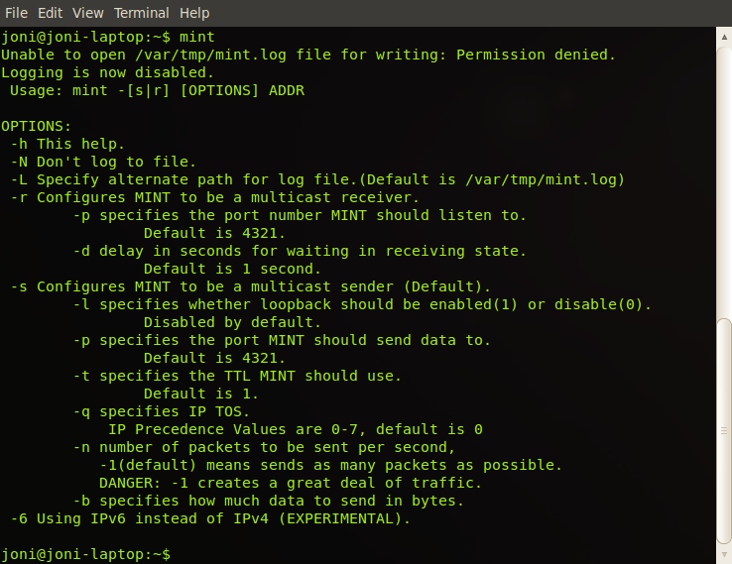Open the Terminal menu
The image size is (732, 564).
point(142,13)
